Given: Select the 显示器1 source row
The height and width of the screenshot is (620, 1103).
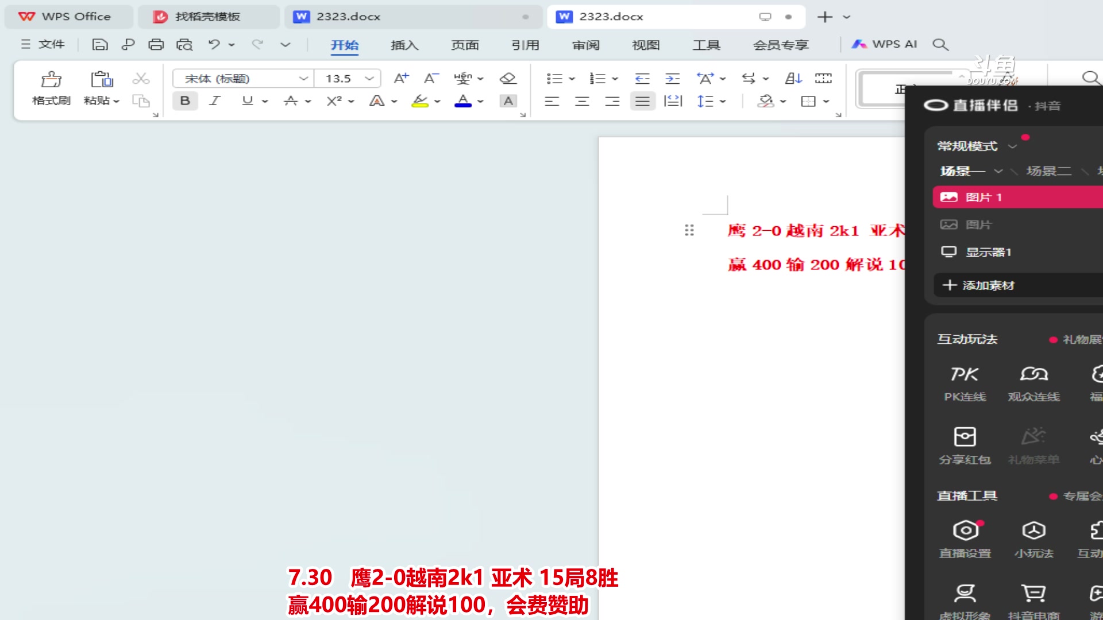Looking at the screenshot, I should click(1018, 252).
